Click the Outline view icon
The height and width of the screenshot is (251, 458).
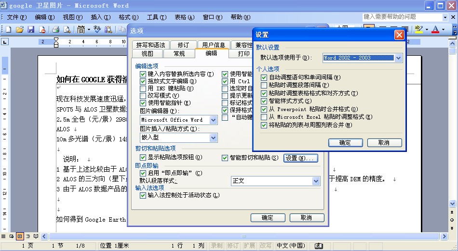coord(28,236)
